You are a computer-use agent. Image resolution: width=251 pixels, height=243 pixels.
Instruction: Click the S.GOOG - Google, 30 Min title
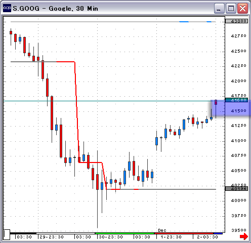(56, 8)
